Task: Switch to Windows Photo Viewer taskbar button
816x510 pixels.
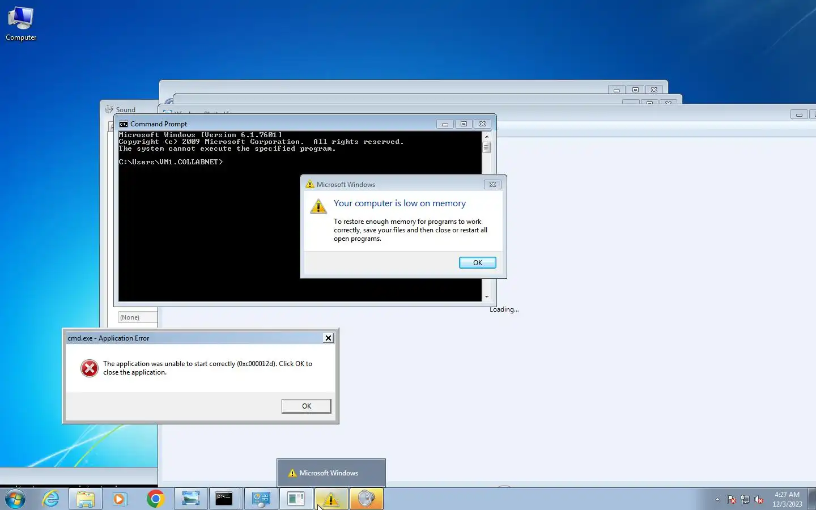Action: point(191,499)
